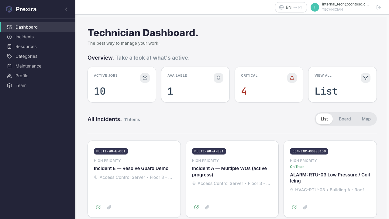Click the On Track status label

tap(297, 167)
